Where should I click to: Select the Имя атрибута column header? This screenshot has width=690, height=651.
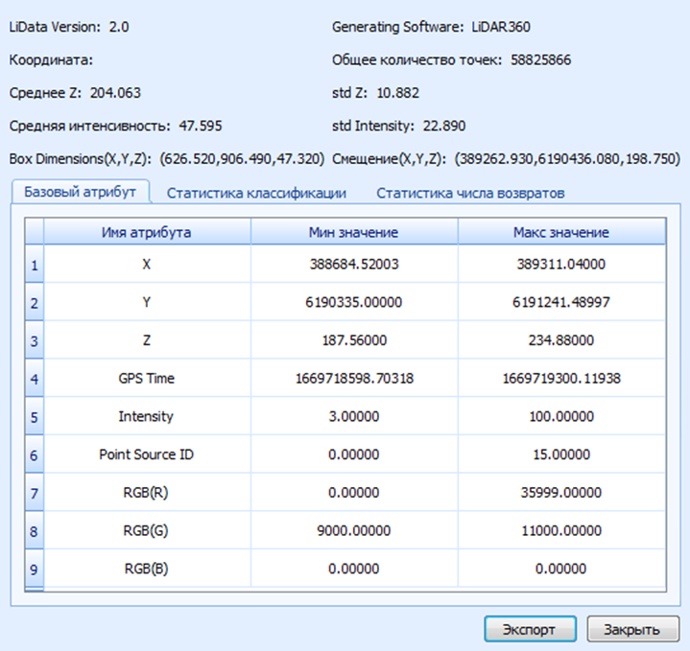(x=147, y=232)
